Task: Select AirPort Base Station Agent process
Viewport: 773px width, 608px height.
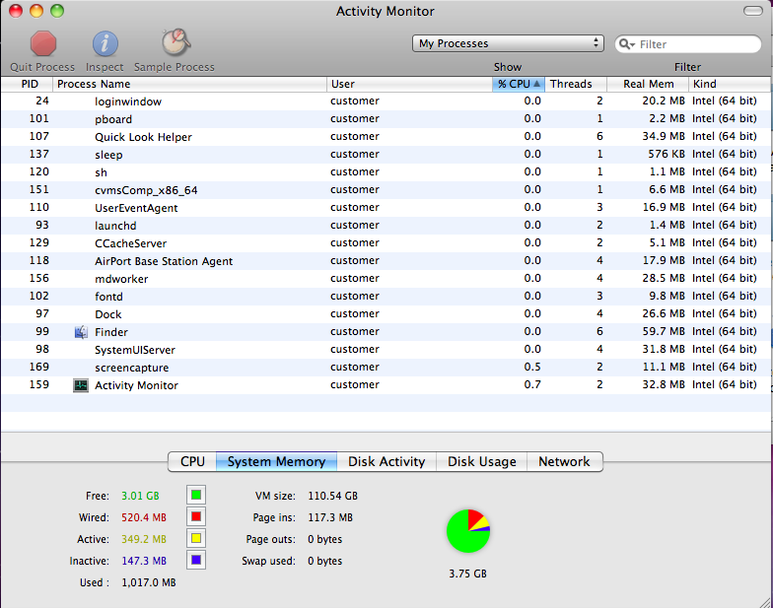Action: click(x=386, y=260)
